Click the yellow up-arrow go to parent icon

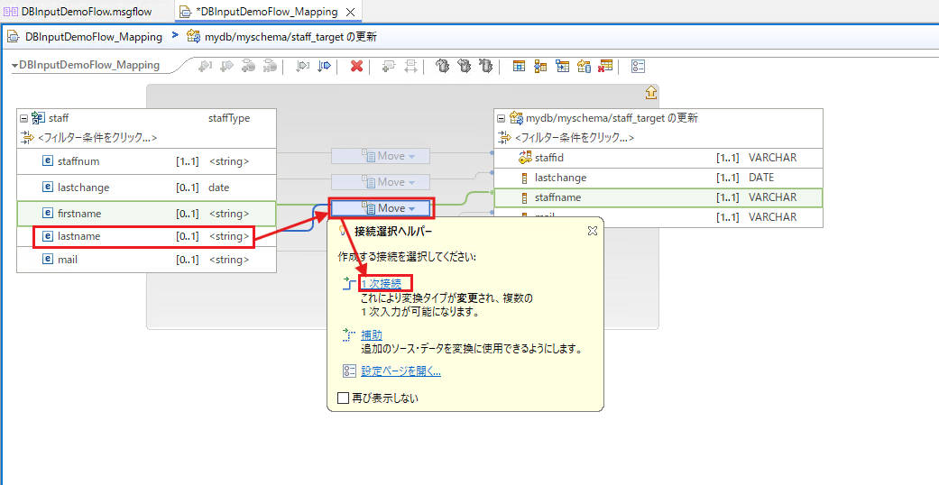[651, 93]
